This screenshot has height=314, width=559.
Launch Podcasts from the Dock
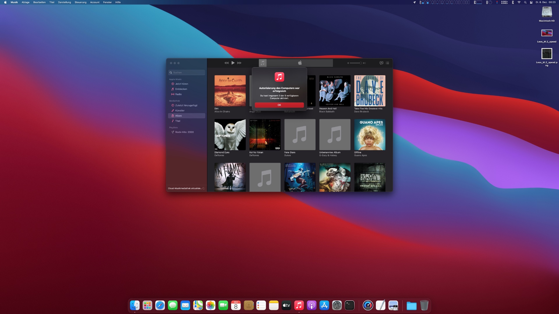(x=311, y=305)
